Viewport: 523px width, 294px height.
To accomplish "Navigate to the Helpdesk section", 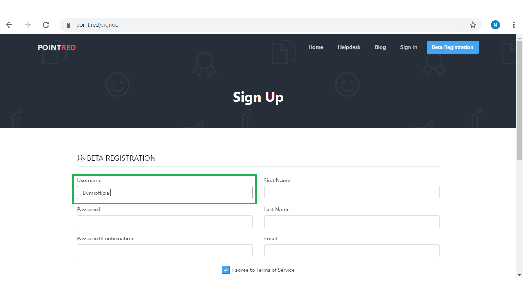I will tap(349, 47).
